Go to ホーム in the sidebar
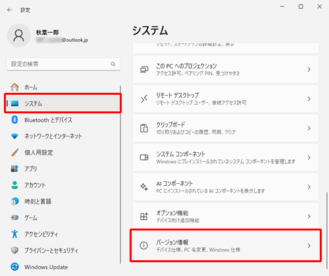Image resolution: width=329 pixels, height=276 pixels. click(x=63, y=87)
